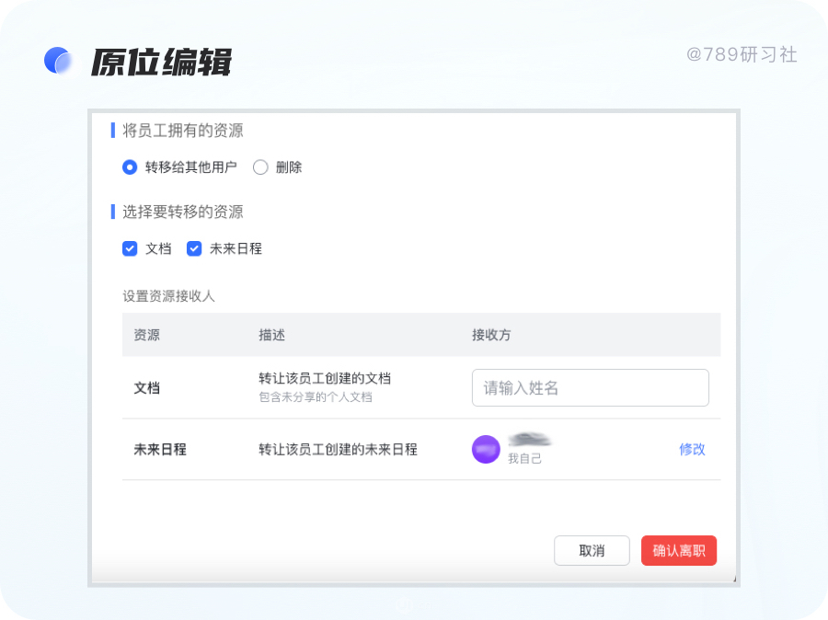
Task: Click the 接收方 column header
Action: [x=491, y=335]
